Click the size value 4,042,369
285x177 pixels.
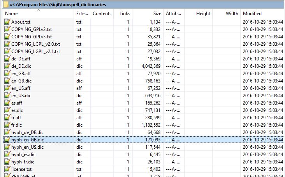tap(151, 66)
